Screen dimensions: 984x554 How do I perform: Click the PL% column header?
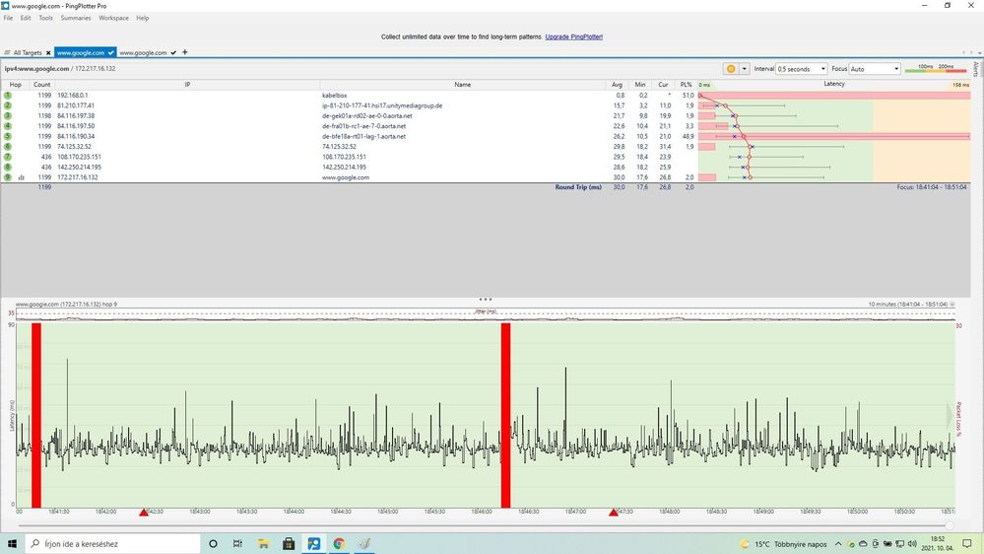[686, 84]
